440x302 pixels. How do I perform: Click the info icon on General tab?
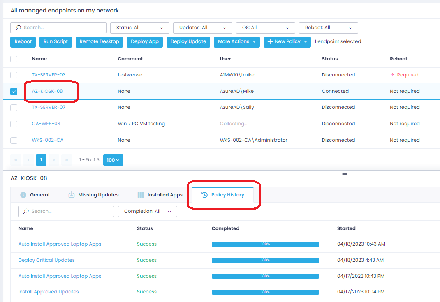(23, 195)
